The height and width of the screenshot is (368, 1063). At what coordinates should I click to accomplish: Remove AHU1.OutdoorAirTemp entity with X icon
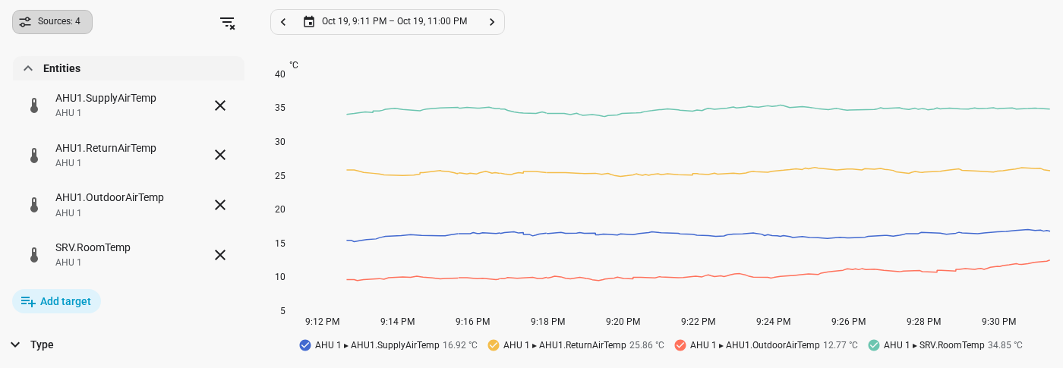tap(220, 205)
